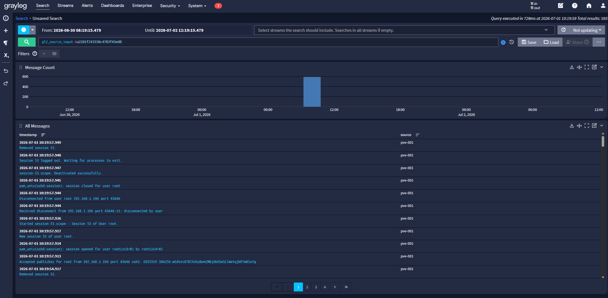608x298 pixels.
Task: Click the redo arrow in sidebar
Action: [6, 83]
